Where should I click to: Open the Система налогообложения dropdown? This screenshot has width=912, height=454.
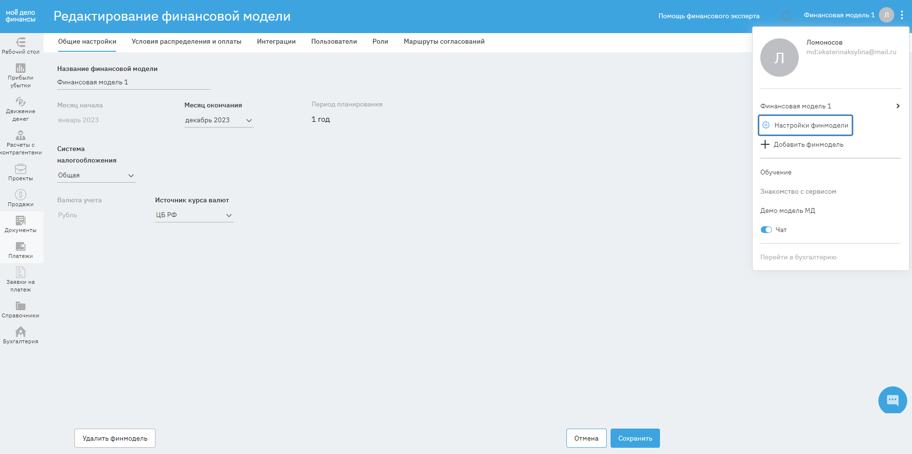click(96, 175)
